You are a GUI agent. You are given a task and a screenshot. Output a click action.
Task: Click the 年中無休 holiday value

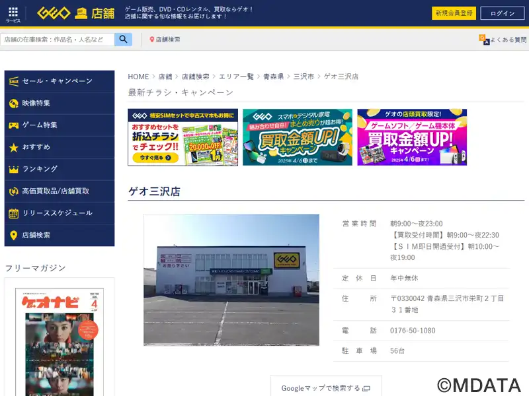click(x=404, y=278)
